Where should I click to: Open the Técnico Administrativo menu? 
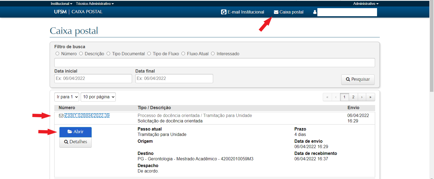[95, 4]
